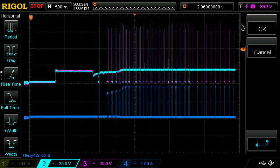This screenshot has width=280, height=168.
Task: Click the STOP run status indicator
Action: [37, 6]
